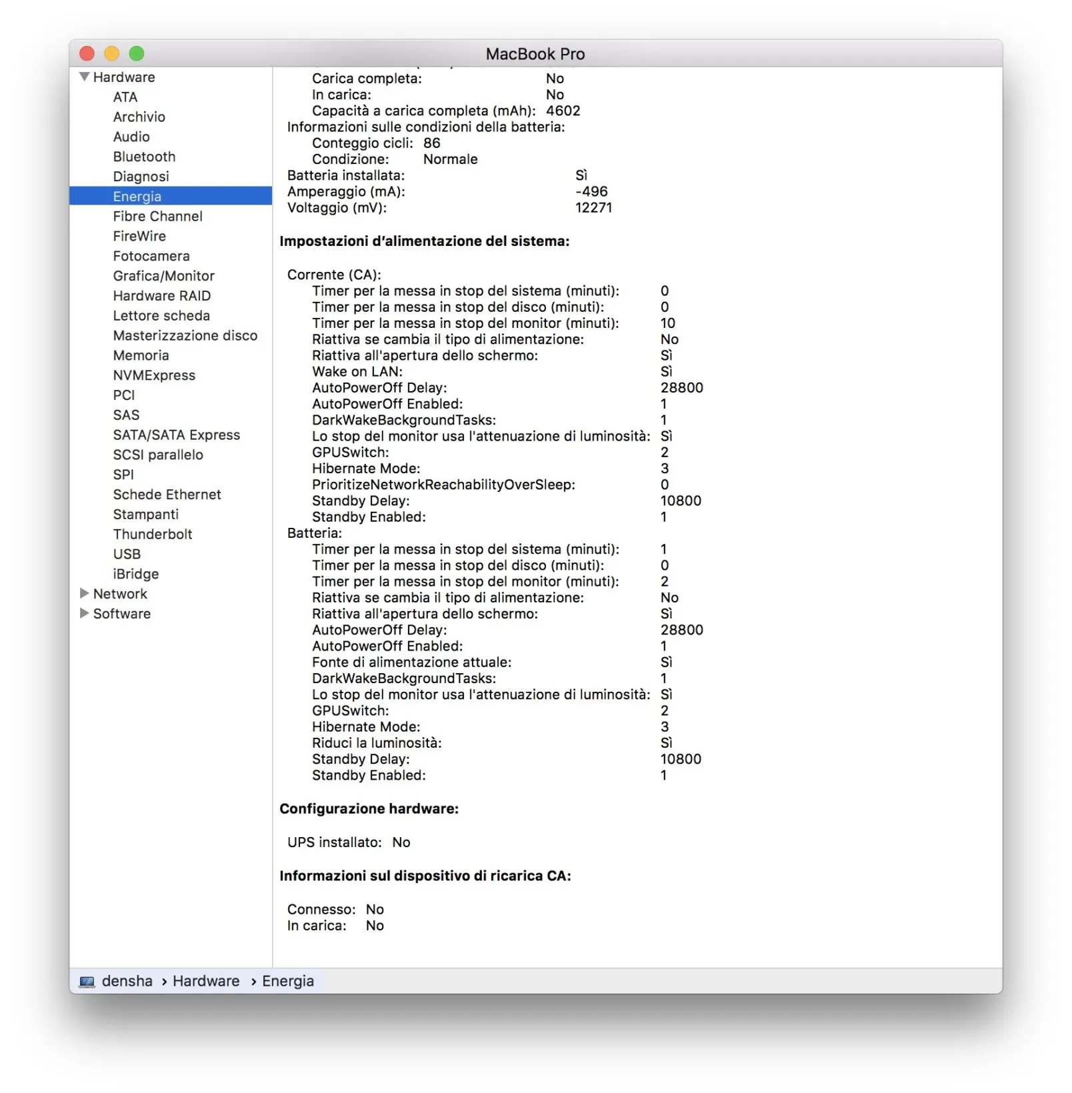The width and height of the screenshot is (1072, 1093).
Task: Click the MacBook Pro window title
Action: point(535,54)
